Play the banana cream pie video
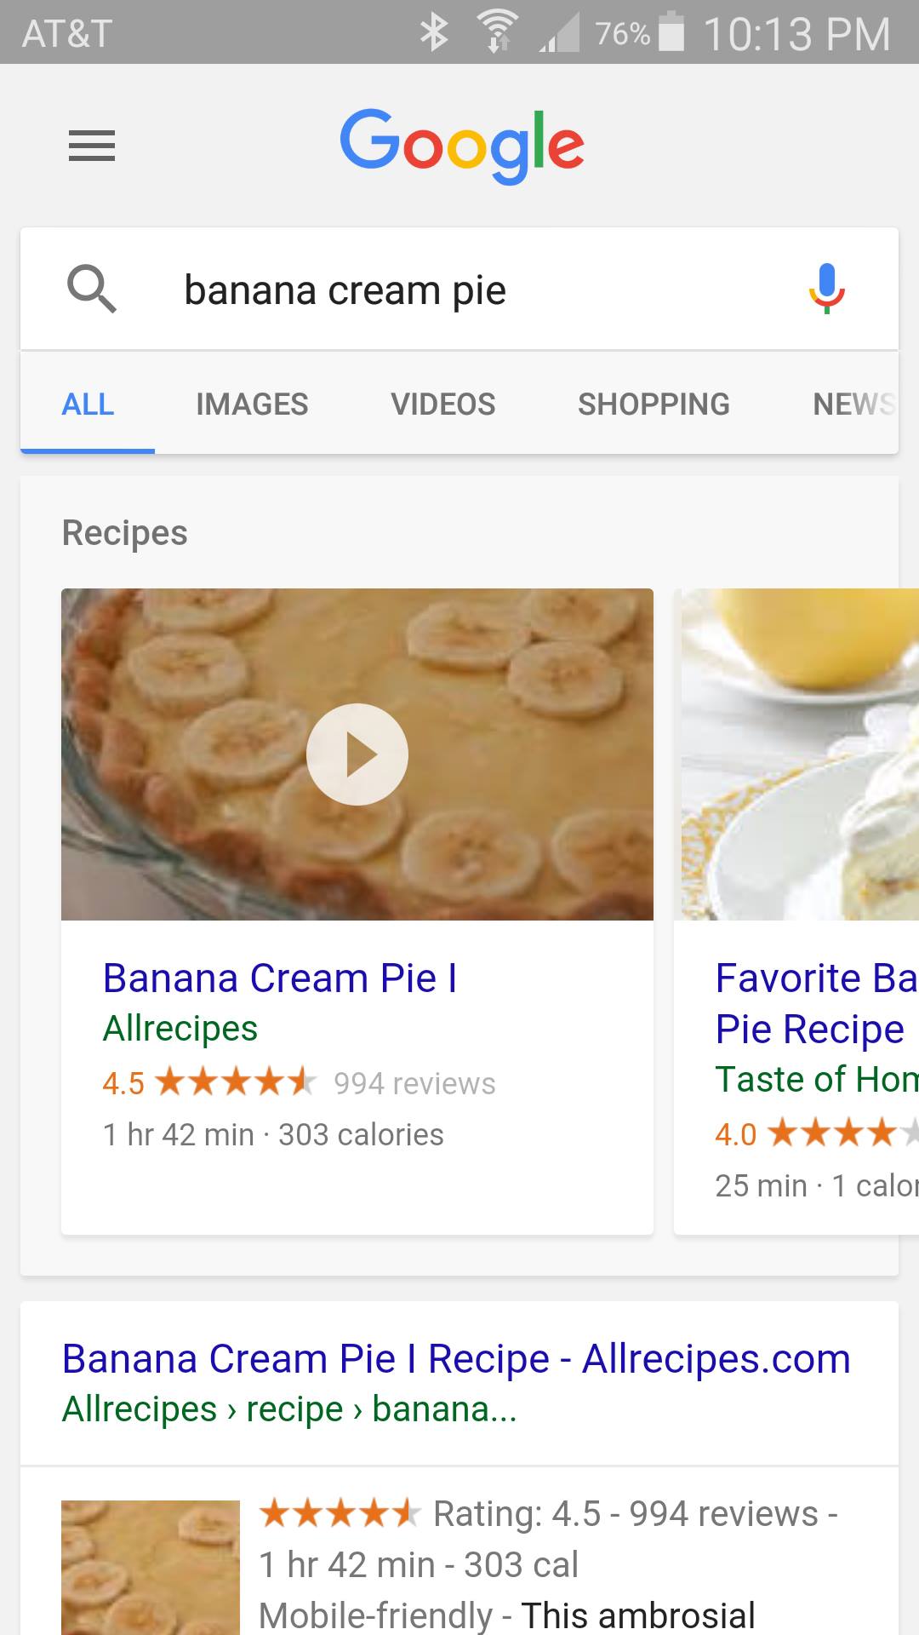The width and height of the screenshot is (919, 1635). 357,754
